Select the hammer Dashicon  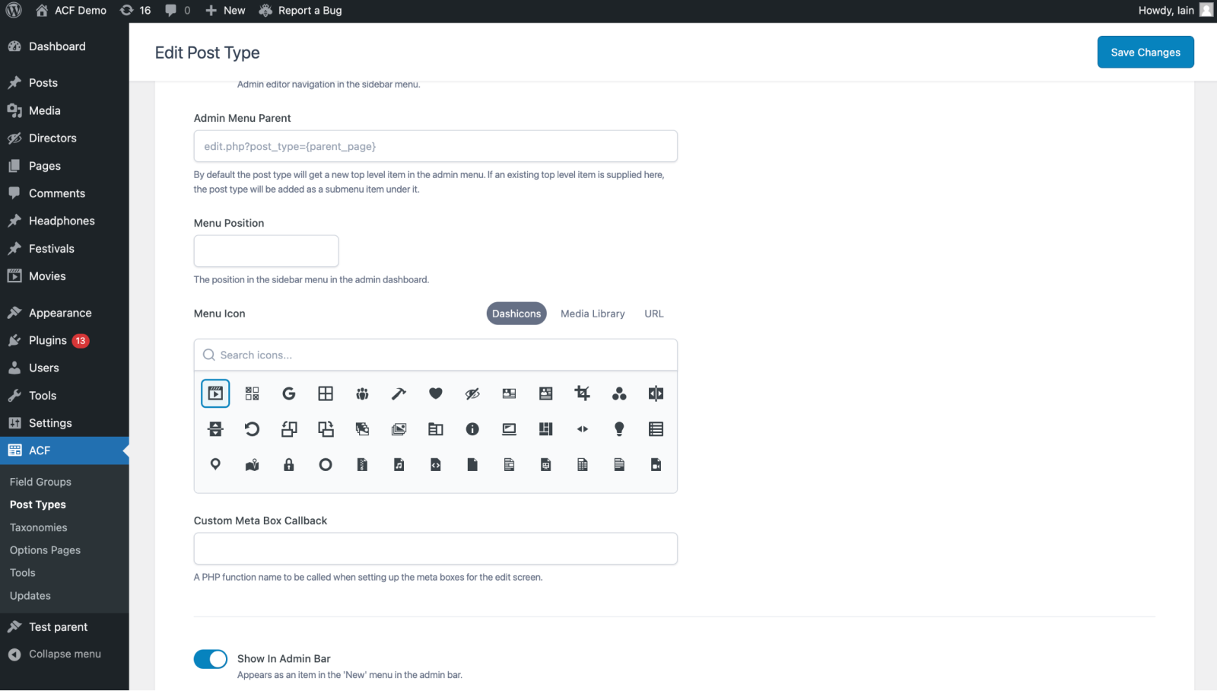(399, 393)
